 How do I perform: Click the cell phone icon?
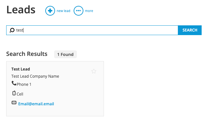[14, 93]
